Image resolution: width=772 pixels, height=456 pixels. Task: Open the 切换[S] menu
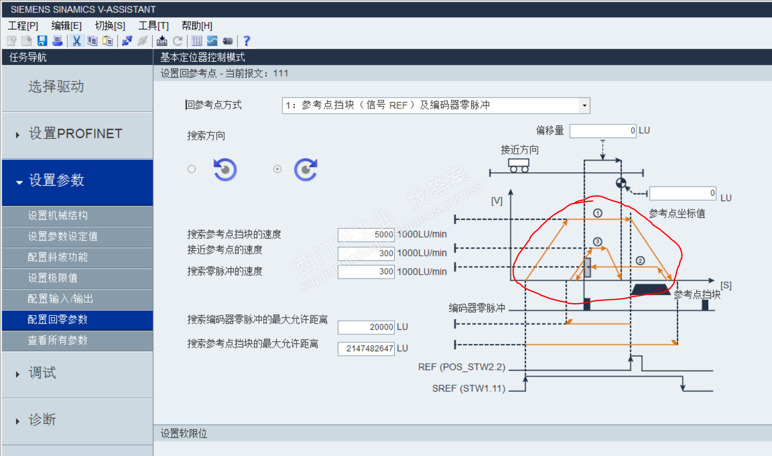tap(110, 26)
